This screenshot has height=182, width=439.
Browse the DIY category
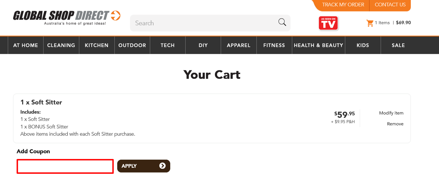[203, 45]
